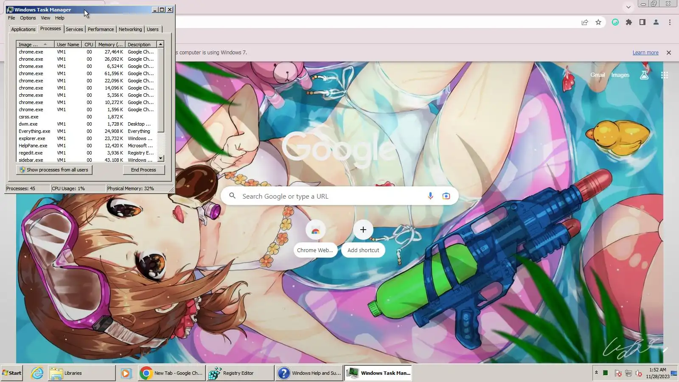
Task: Share this page from Chrome's address bar
Action: tap(585, 22)
